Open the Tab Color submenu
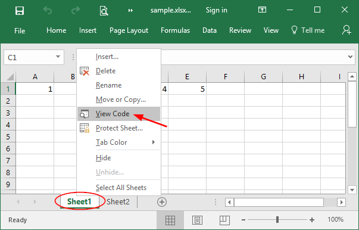The width and height of the screenshot is (359, 230). (x=118, y=142)
